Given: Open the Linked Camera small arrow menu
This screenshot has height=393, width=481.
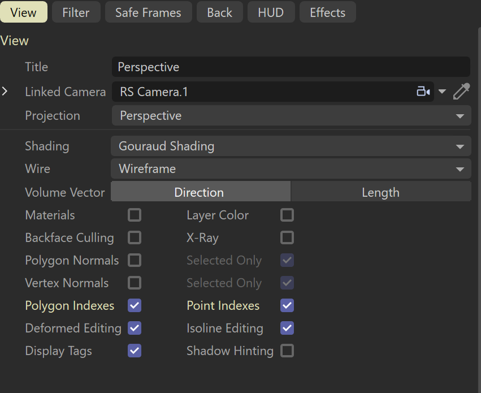Looking at the screenshot, I should [x=442, y=92].
